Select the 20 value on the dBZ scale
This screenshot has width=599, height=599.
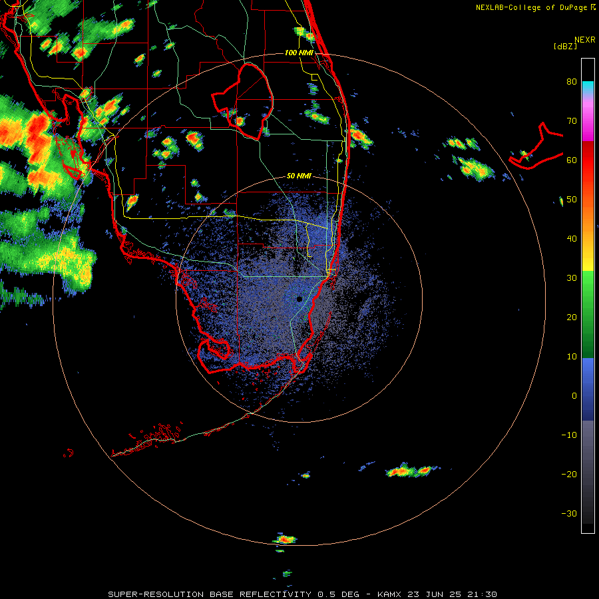(572, 317)
